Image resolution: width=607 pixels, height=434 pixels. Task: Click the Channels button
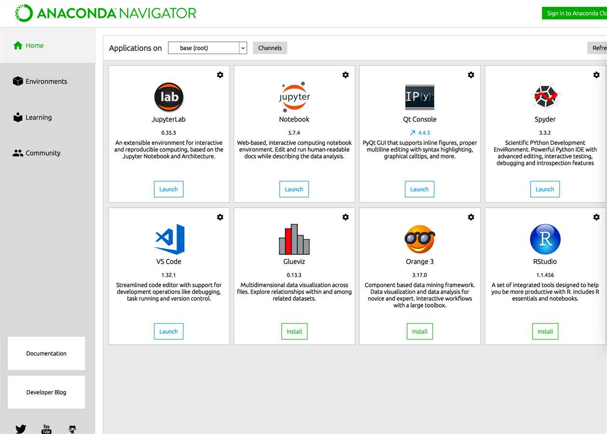(270, 48)
